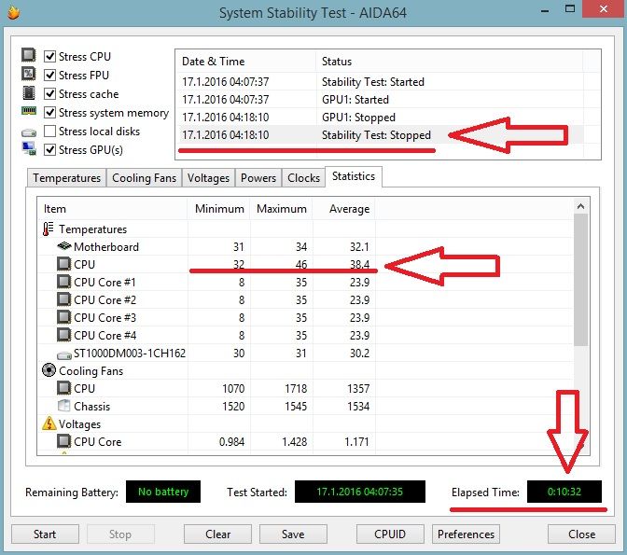The width and height of the screenshot is (627, 555).
Task: Click the thermometer icon next to Temperatures
Action: 48,229
